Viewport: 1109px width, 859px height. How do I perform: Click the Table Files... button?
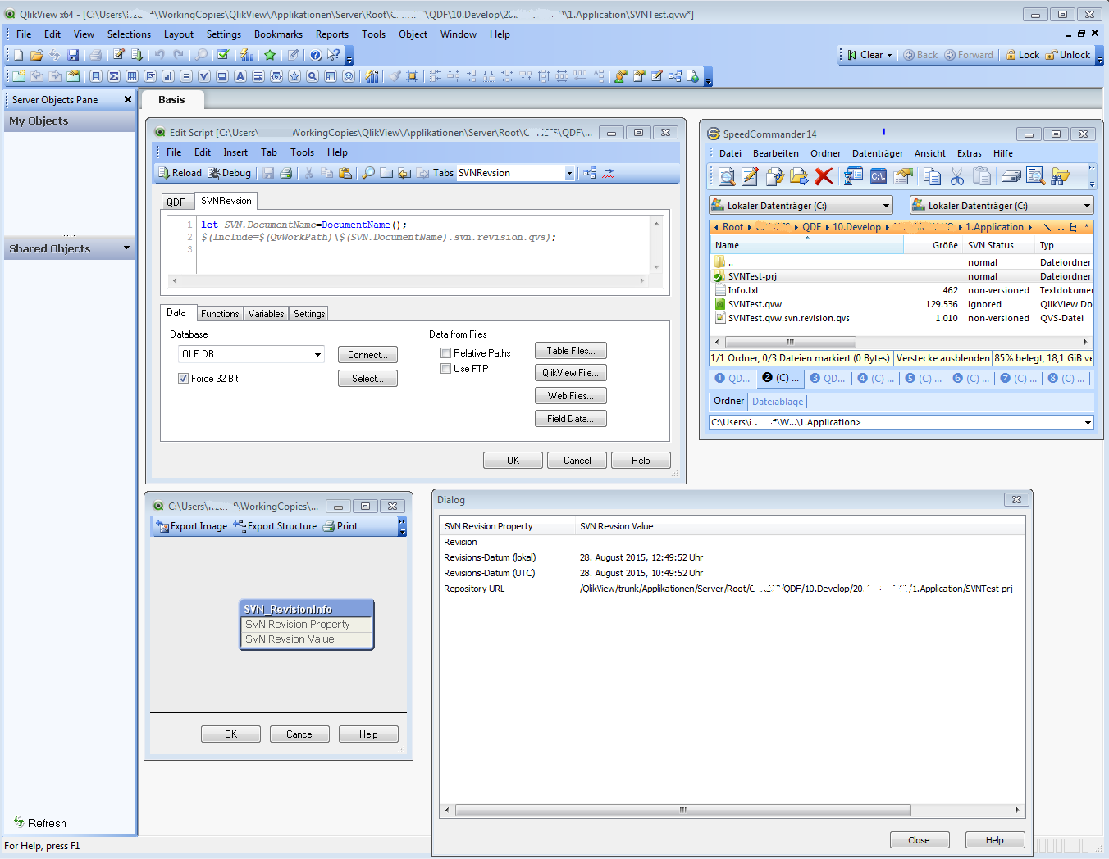(571, 351)
